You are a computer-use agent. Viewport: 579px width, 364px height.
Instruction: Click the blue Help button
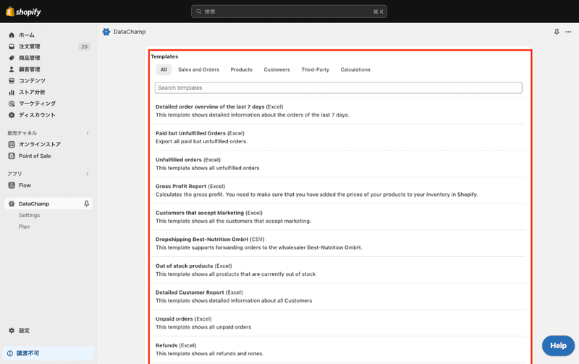coord(558,345)
